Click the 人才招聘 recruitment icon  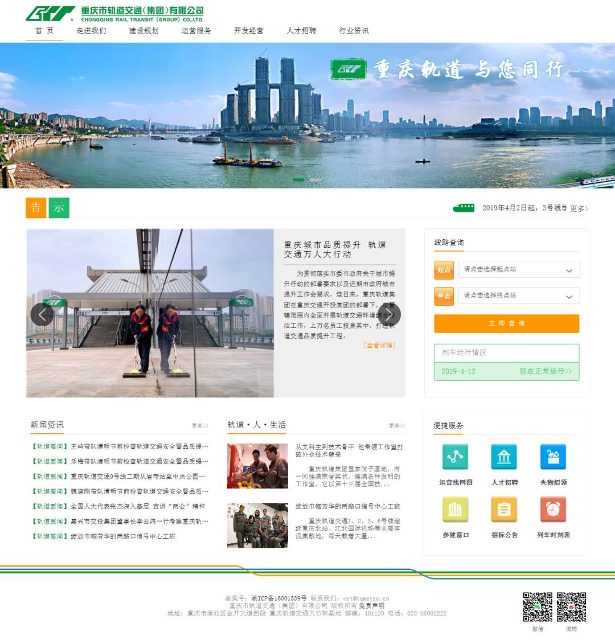[504, 457]
